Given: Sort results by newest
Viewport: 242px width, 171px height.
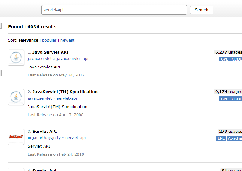Looking at the screenshot, I should coord(67,40).
